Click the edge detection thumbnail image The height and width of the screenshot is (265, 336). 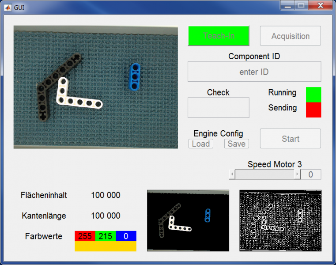[280, 220]
